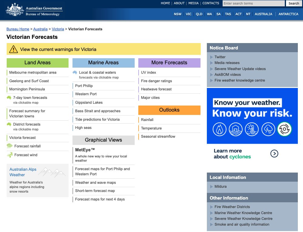This screenshot has width=303, height=232.
Task: Open Geelong and Surf Coast forecast
Action: tap(29, 81)
